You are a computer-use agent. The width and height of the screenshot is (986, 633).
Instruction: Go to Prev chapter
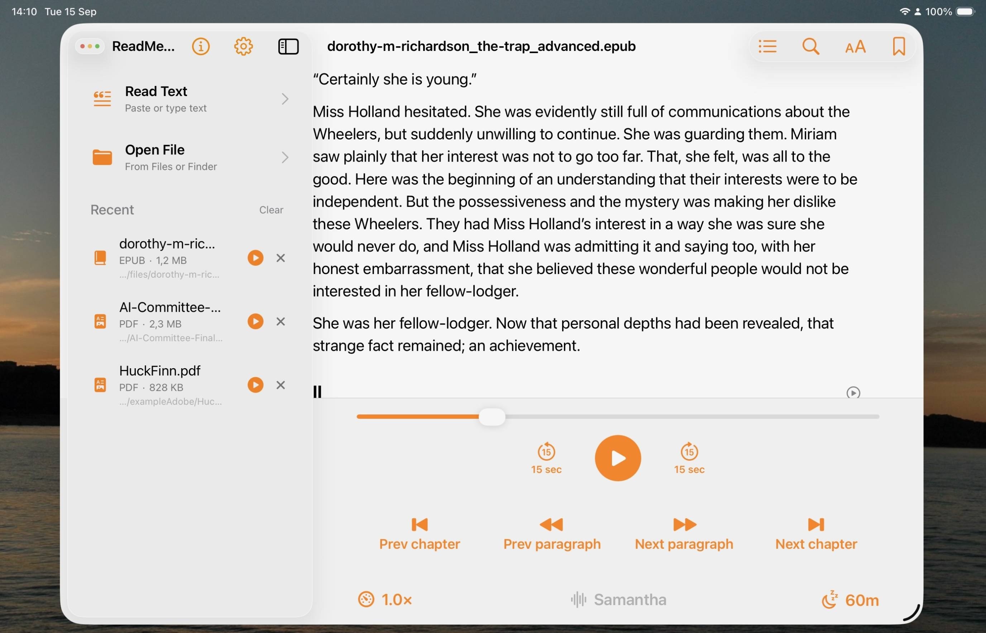pyautogui.click(x=420, y=535)
